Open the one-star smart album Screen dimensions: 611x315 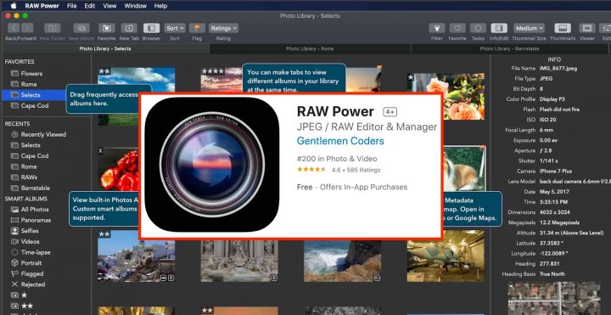pyautogui.click(x=24, y=295)
